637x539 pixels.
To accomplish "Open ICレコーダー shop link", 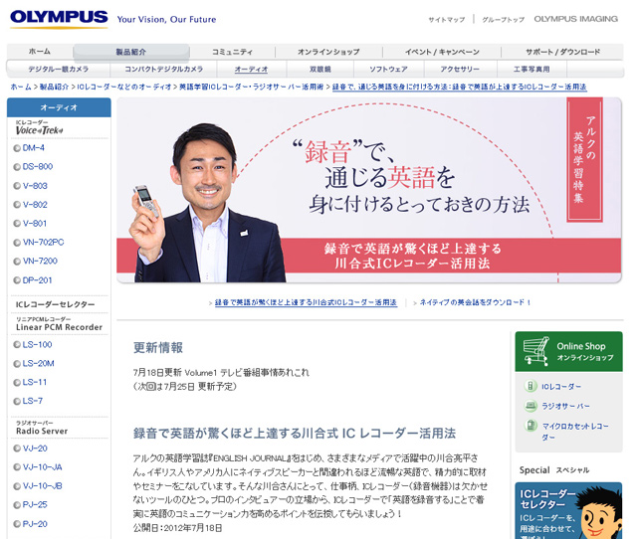I will click(x=561, y=387).
